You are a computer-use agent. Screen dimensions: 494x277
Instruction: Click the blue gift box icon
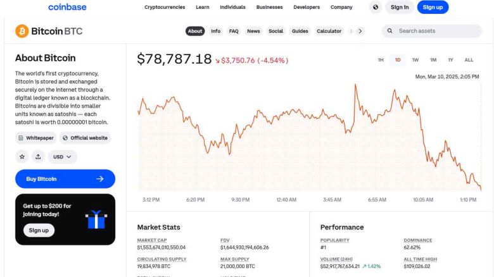point(96,219)
